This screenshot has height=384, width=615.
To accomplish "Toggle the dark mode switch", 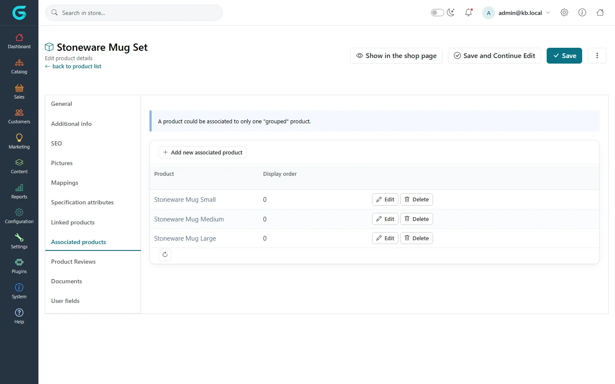I will tap(437, 13).
